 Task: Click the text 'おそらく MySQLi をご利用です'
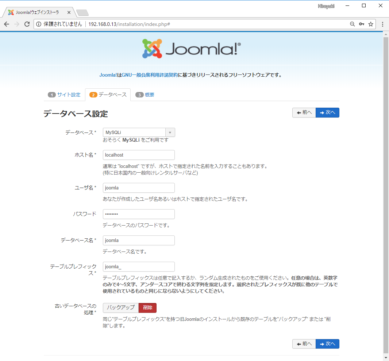point(135,140)
